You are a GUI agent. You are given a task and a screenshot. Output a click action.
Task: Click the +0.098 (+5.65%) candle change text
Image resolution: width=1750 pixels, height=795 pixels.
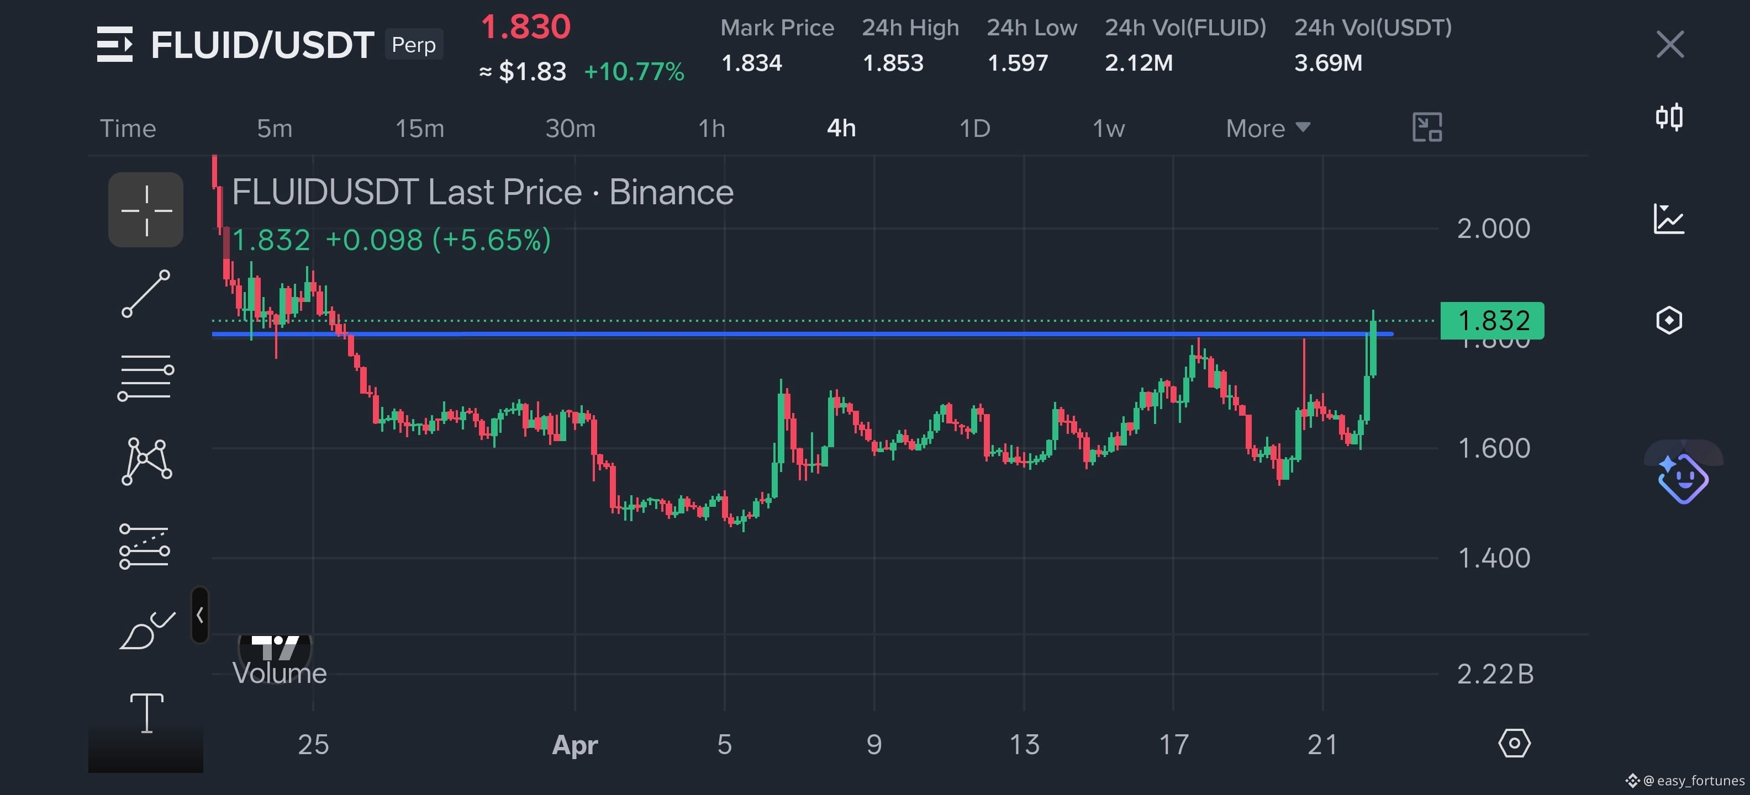438,240
